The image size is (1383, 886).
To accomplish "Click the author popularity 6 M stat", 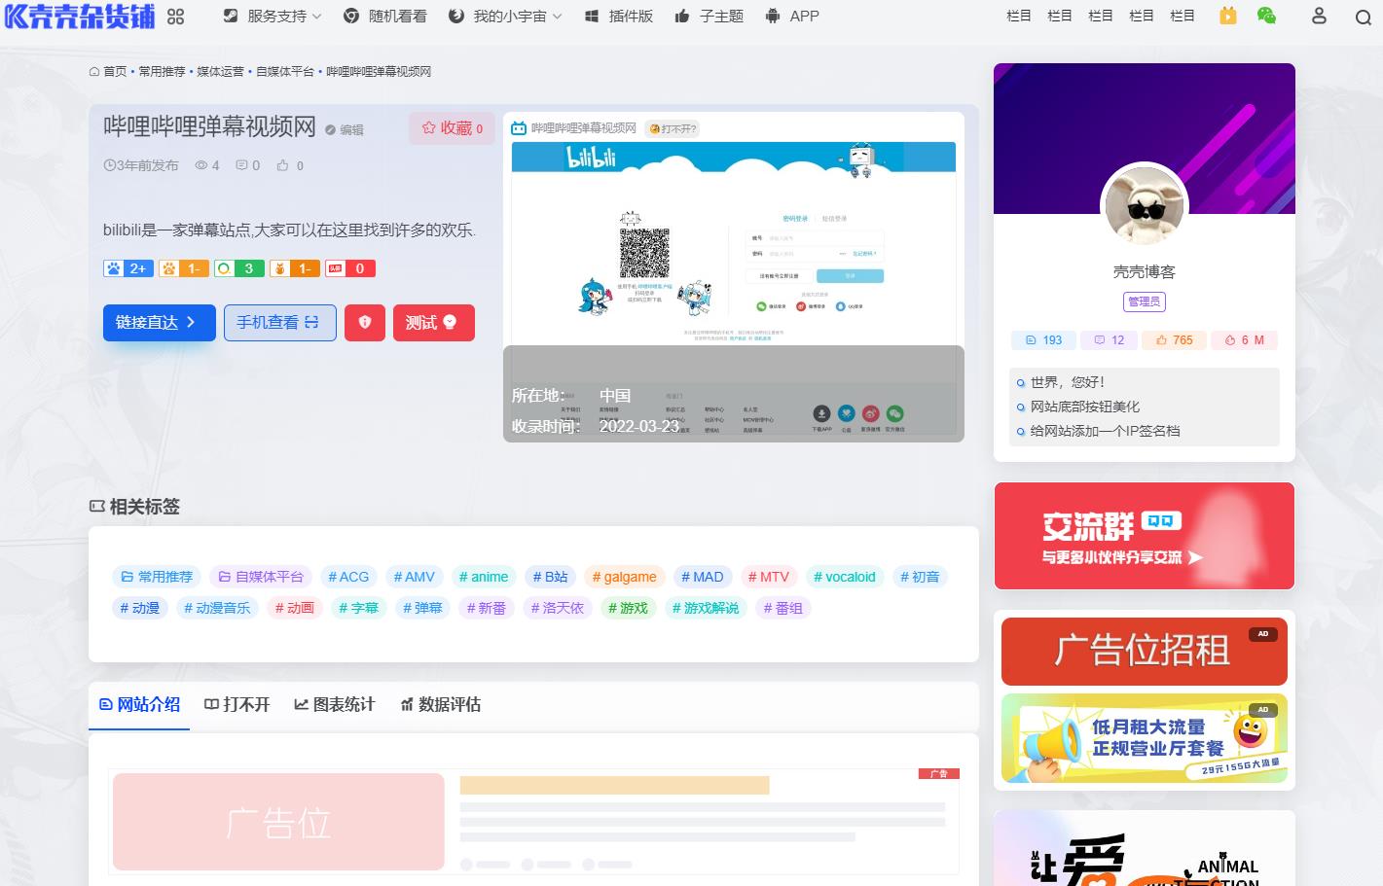I will pos(1244,340).
